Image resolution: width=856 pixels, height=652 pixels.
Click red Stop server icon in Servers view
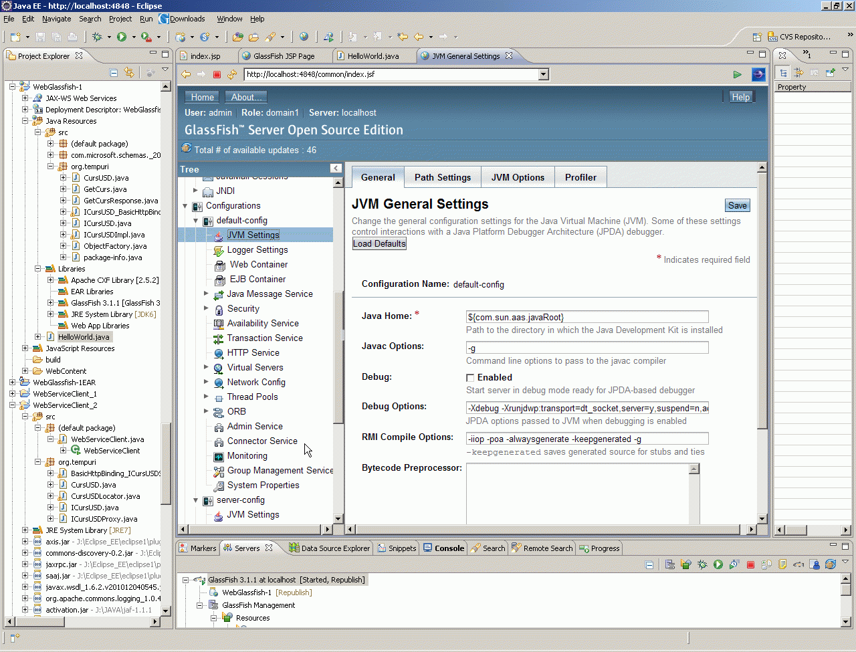[750, 564]
